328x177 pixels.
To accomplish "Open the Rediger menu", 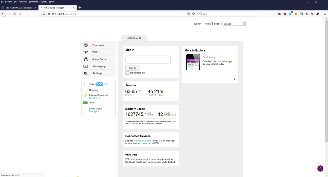I will (8, 2).
